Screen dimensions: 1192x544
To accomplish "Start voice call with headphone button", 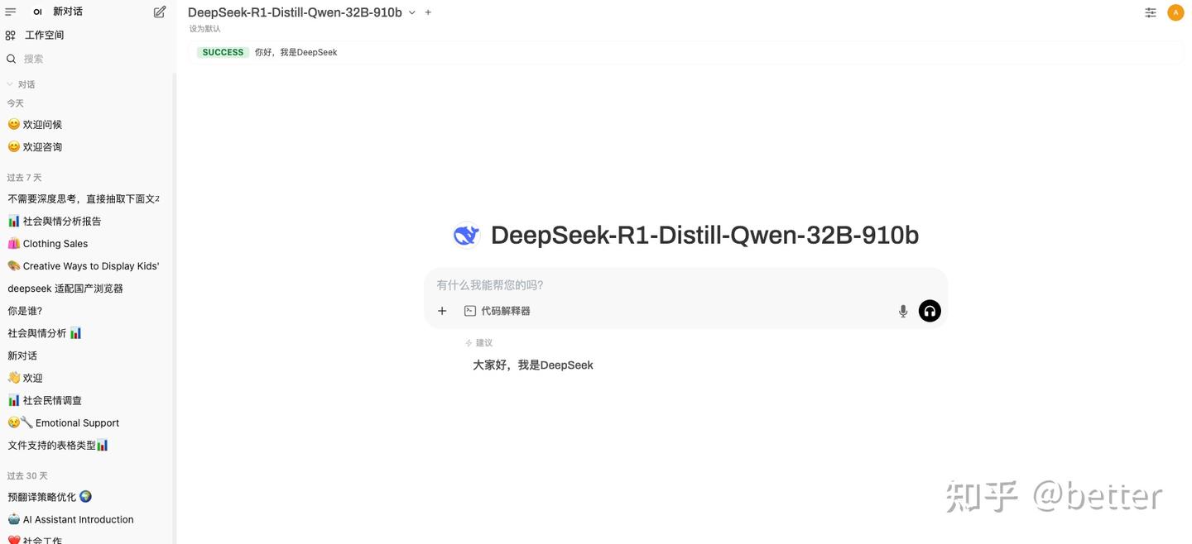I will tap(930, 311).
